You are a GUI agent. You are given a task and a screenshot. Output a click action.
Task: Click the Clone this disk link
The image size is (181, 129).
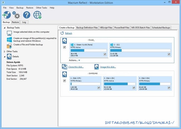76,67
